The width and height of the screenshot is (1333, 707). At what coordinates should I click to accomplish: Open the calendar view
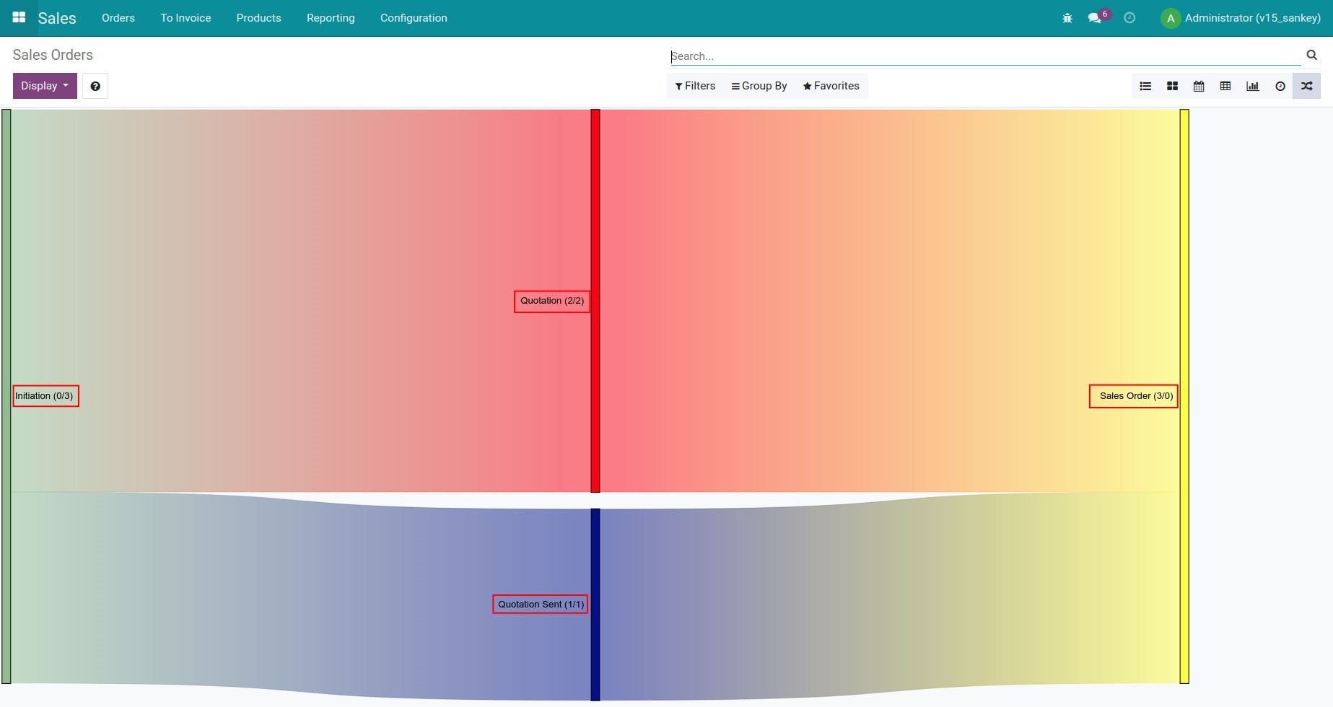pyautogui.click(x=1198, y=86)
